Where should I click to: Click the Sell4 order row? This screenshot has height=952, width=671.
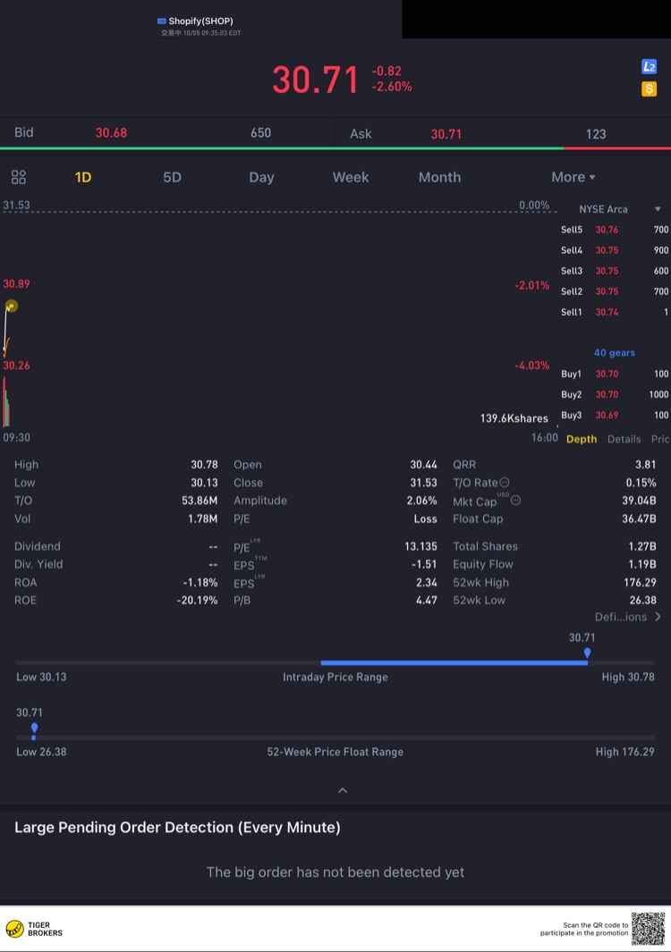615,250
